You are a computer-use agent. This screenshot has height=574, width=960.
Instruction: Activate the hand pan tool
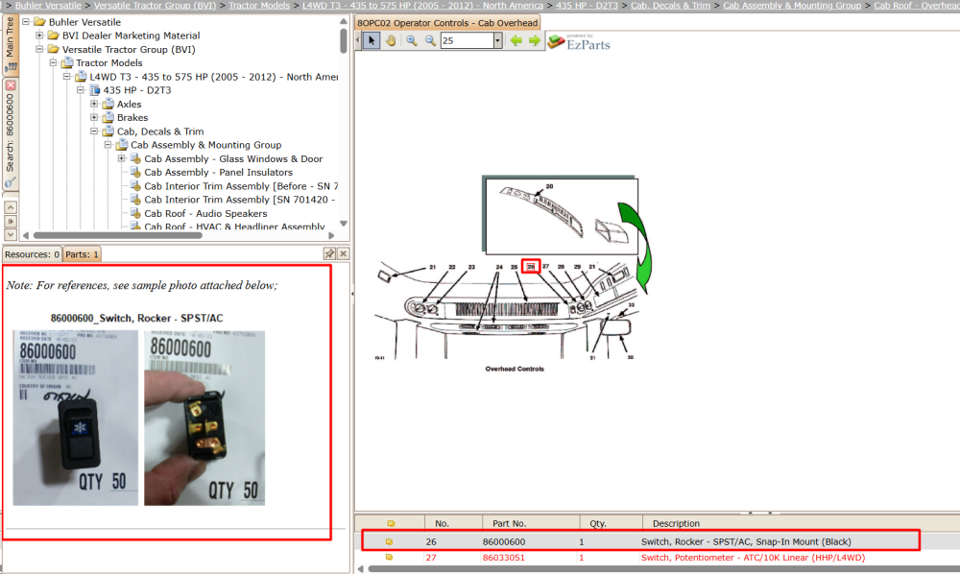point(391,40)
